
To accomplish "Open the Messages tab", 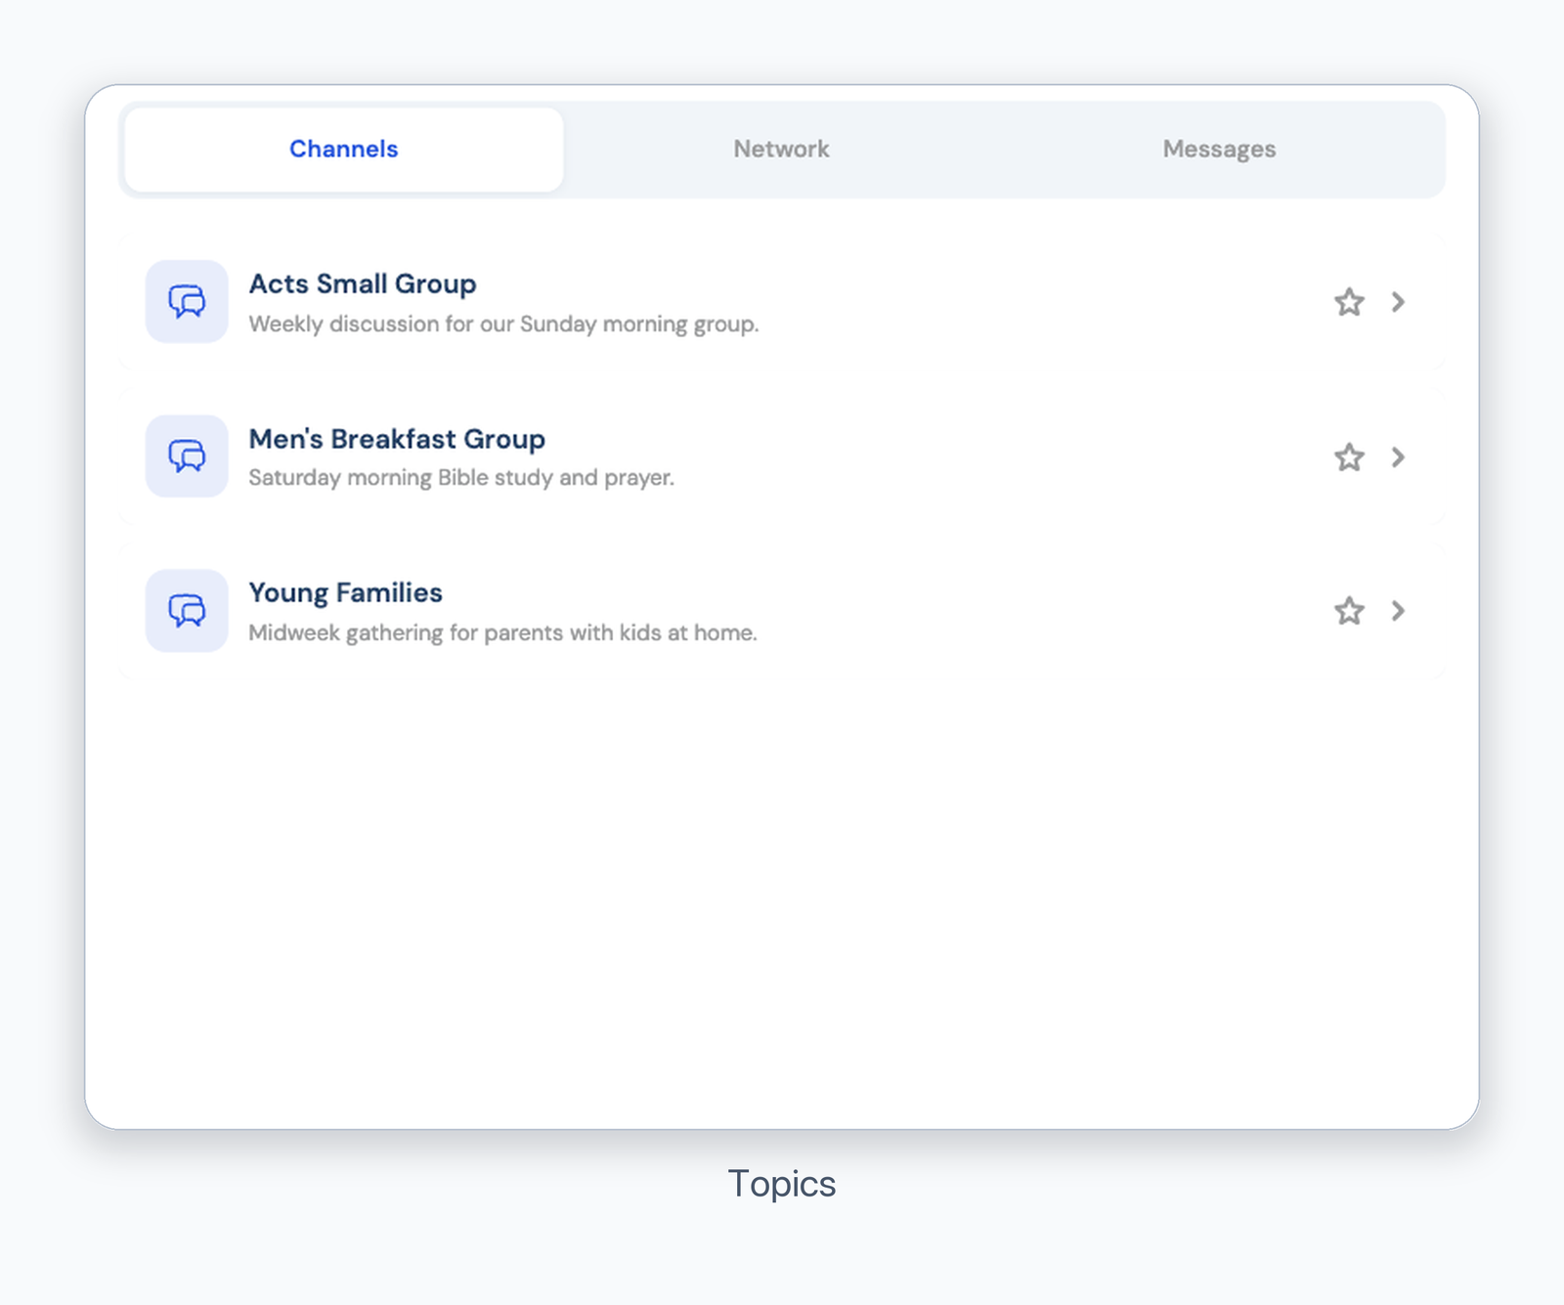I will coord(1219,150).
